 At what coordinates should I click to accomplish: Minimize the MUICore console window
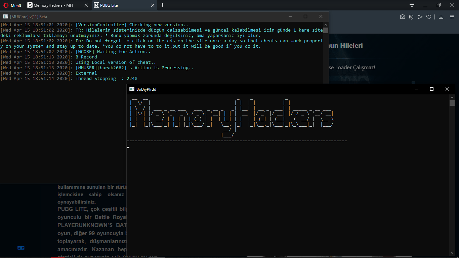pos(290,16)
